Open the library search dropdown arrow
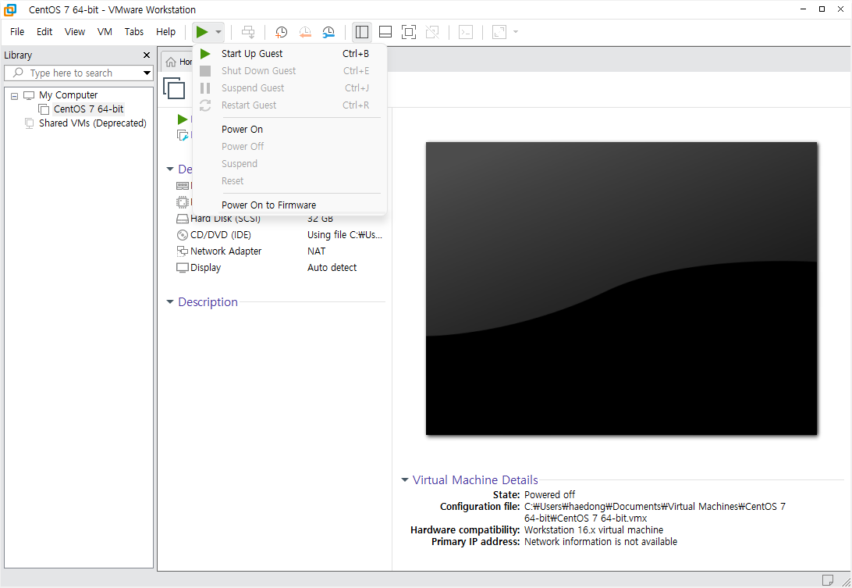Viewport: 852px width, 588px height. click(x=147, y=73)
